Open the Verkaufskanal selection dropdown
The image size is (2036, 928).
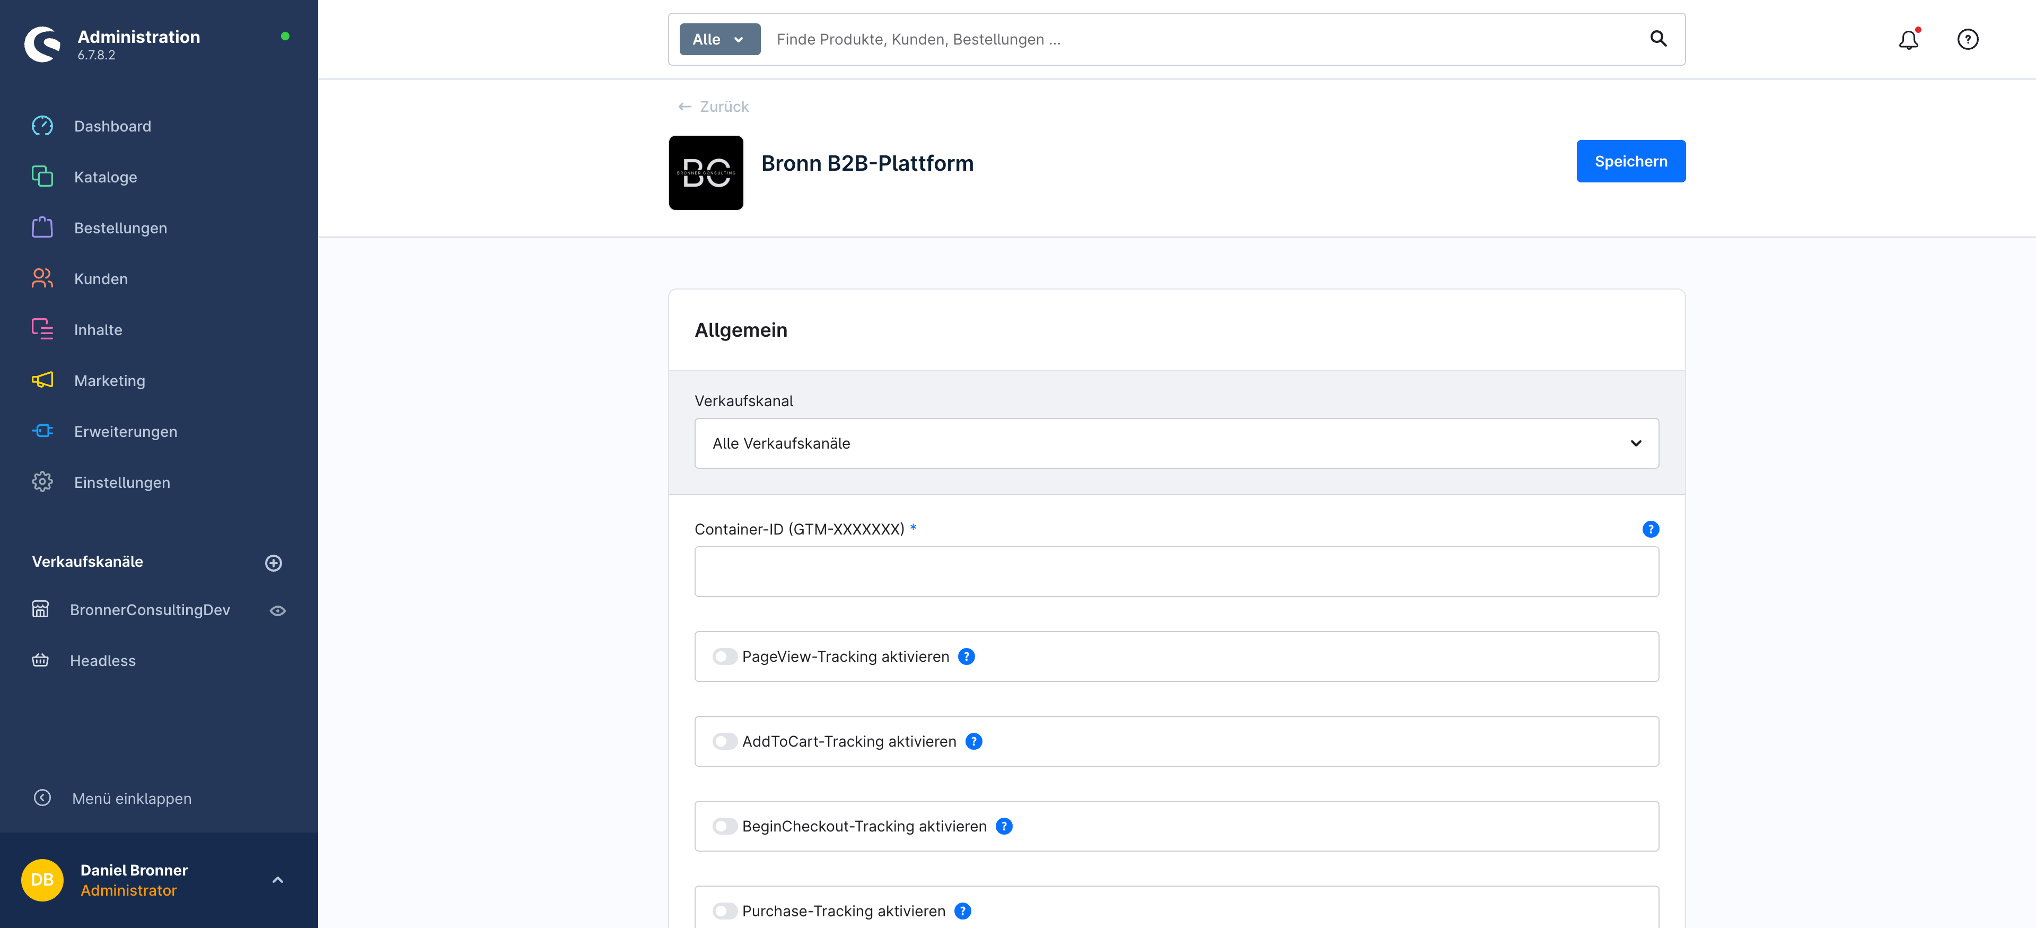click(x=1176, y=443)
